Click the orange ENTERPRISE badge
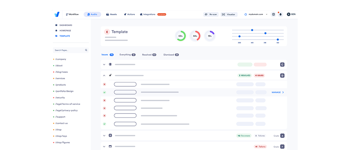This screenshot has height=150, width=340. tap(162, 14)
